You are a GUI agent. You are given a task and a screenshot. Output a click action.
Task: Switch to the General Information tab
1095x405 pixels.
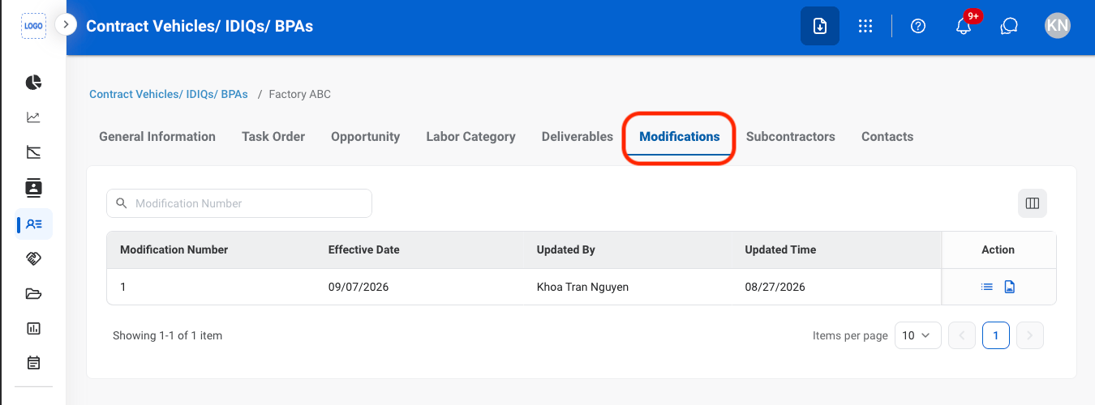157,137
